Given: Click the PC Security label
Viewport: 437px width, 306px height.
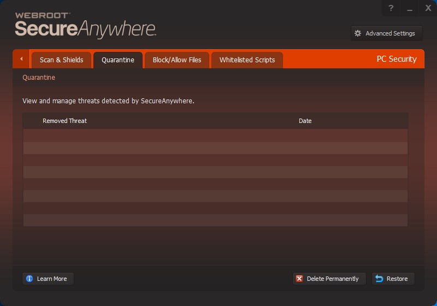Looking at the screenshot, I should pyautogui.click(x=397, y=59).
